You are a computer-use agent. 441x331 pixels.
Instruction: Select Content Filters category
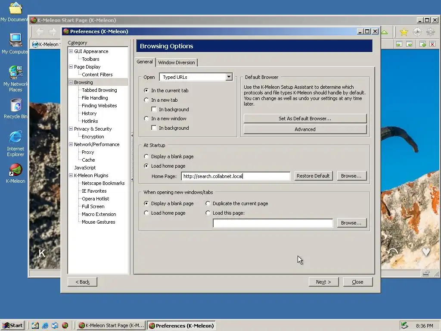(x=97, y=74)
